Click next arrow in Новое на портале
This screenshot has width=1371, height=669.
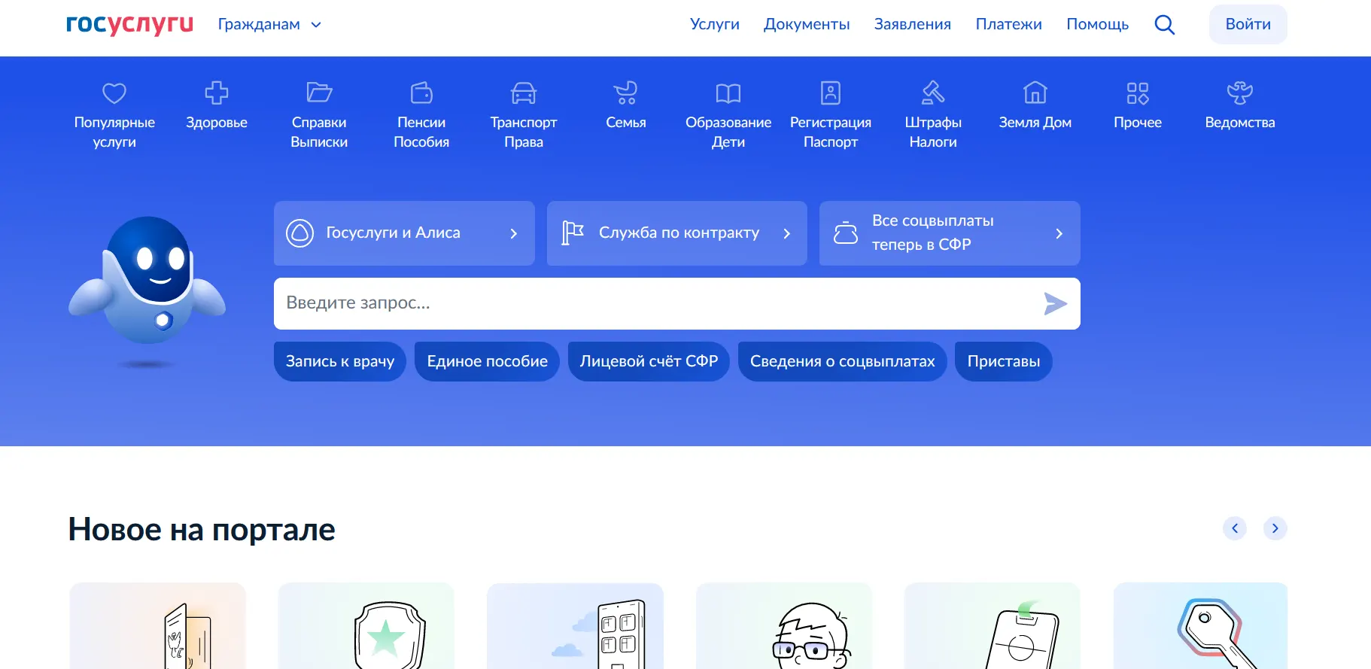pos(1275,528)
